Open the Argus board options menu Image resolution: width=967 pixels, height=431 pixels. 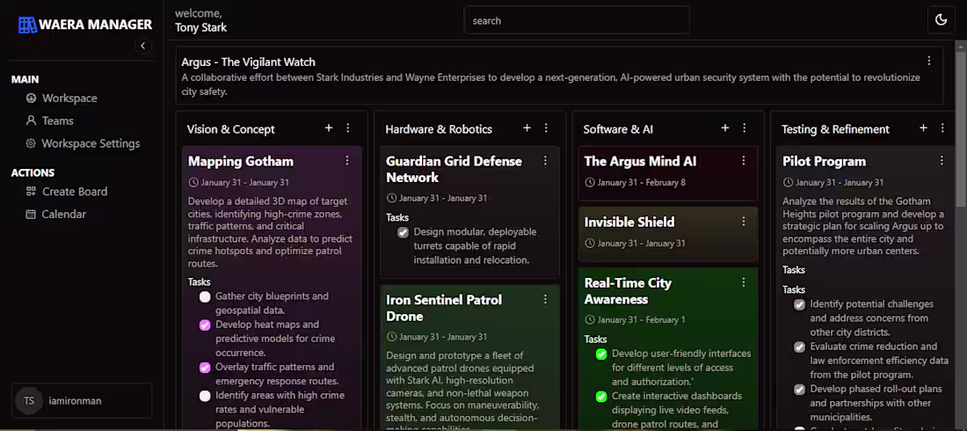pyautogui.click(x=929, y=61)
